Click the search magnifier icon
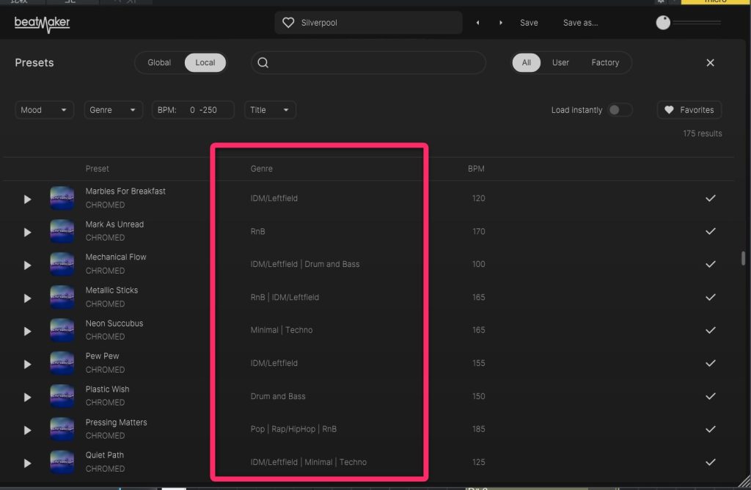The height and width of the screenshot is (490, 751). (x=263, y=63)
